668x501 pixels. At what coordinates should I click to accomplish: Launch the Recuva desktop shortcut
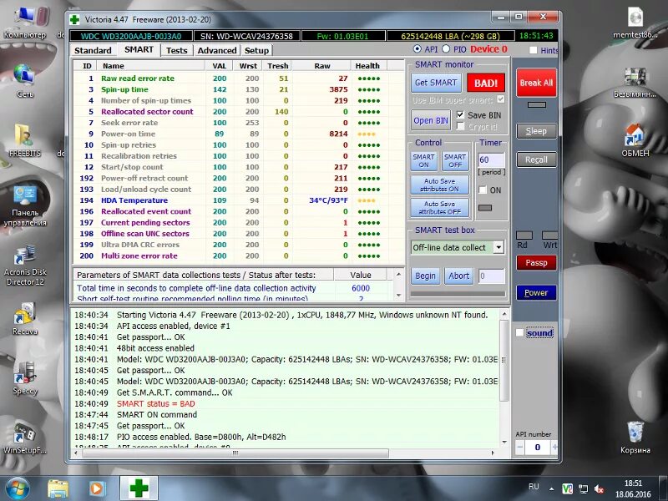pos(25,319)
